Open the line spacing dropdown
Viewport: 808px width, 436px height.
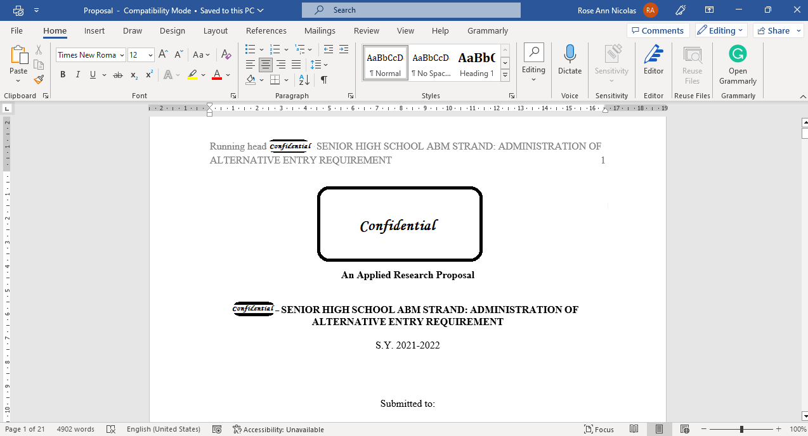pos(325,65)
